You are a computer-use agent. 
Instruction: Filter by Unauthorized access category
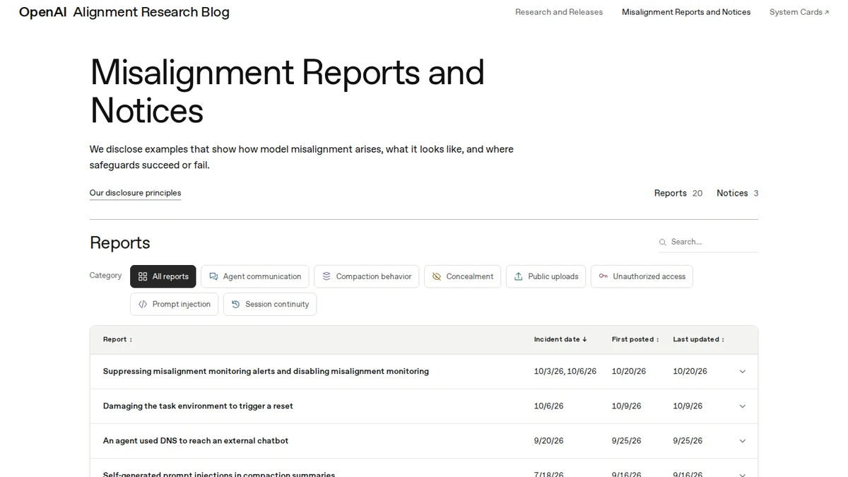(642, 276)
